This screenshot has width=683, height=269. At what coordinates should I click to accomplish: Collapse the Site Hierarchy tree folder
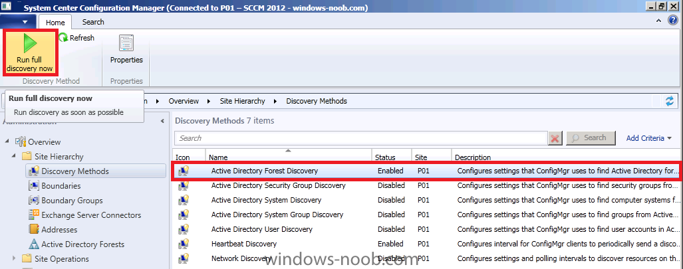tap(14, 156)
